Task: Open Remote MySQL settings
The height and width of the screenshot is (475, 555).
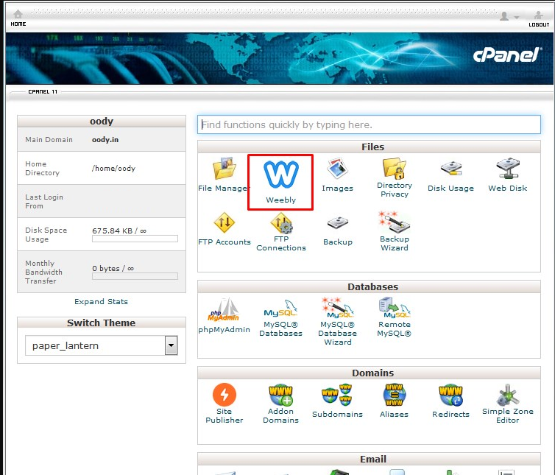Action: 395,307
